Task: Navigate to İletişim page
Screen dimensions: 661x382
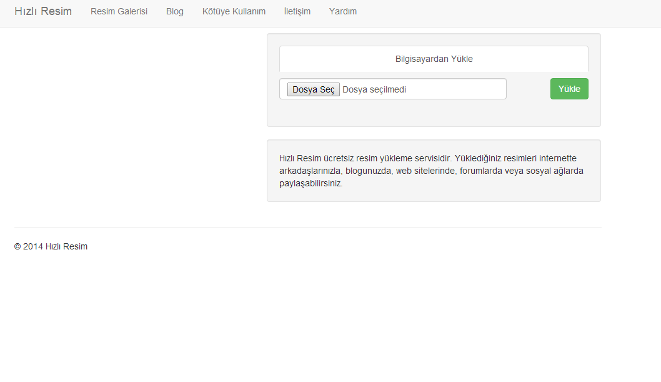Action: (x=297, y=11)
